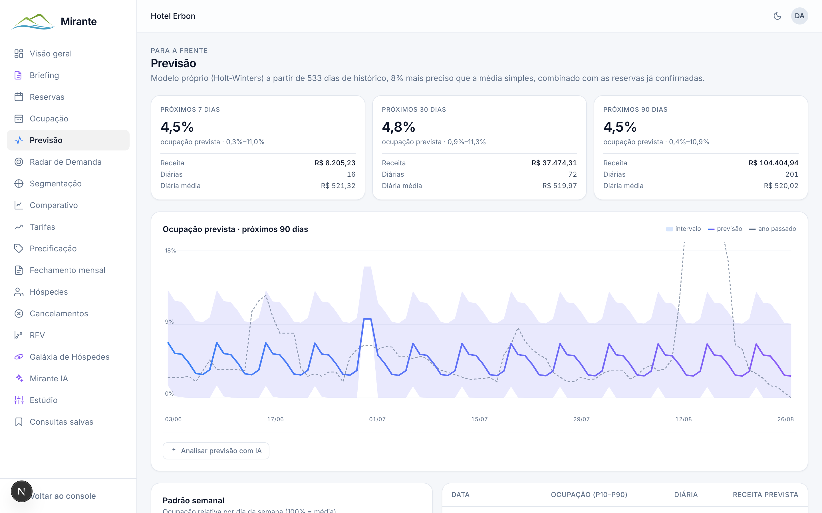Toggle the ano passado legend series
Viewport: 822px width, 513px height.
772,229
